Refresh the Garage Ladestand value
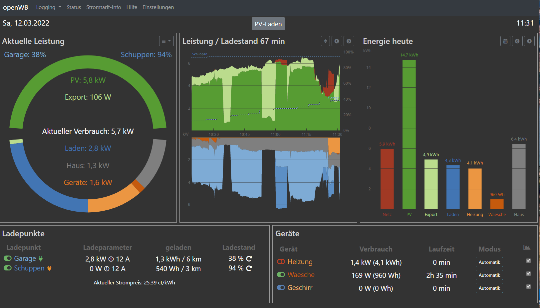 coord(249,258)
